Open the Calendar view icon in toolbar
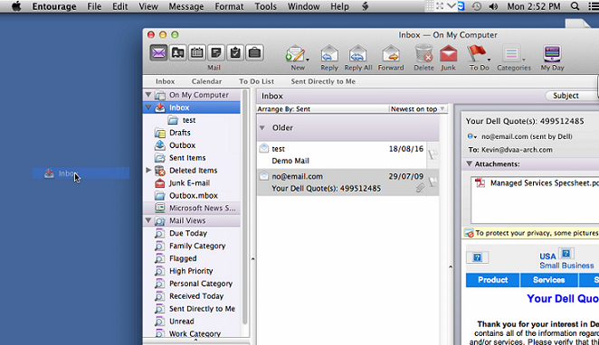599x345 pixels. click(x=197, y=52)
